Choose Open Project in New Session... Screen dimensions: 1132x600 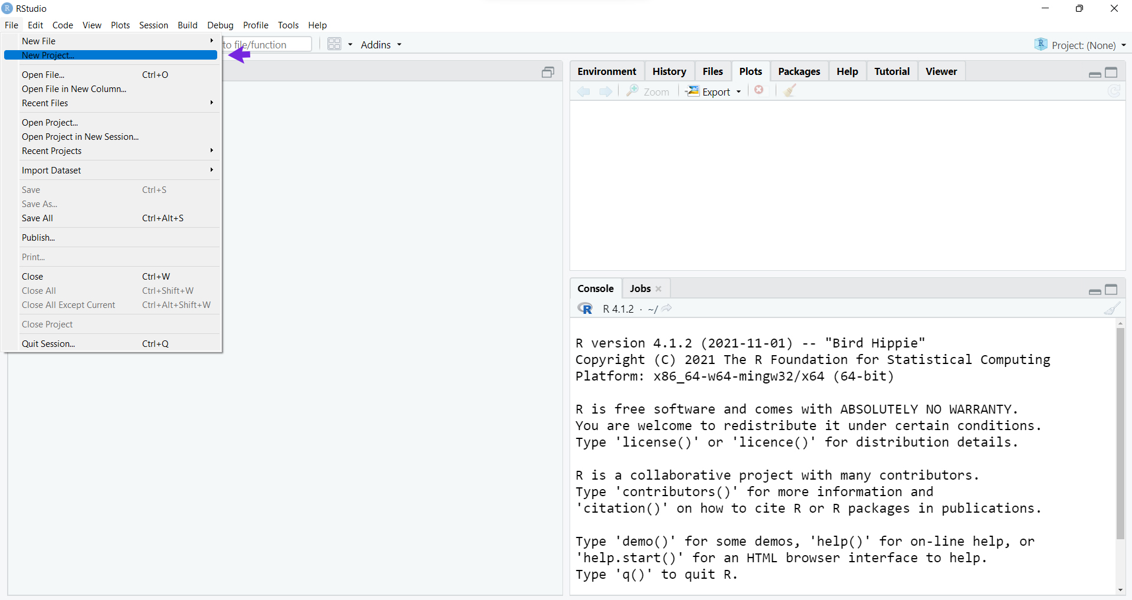pyautogui.click(x=112, y=136)
